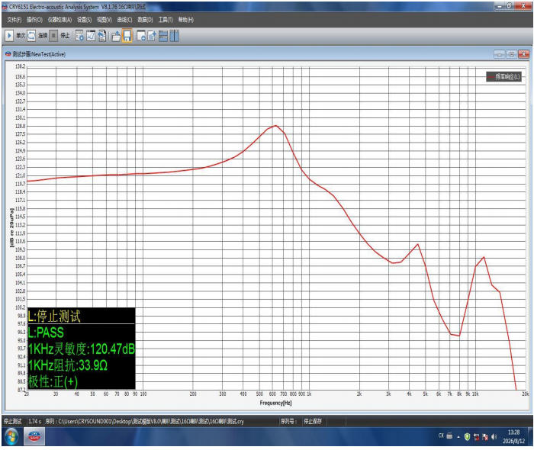Select the L:停止测试 status line in results
This screenshot has height=450, width=534.
[54, 317]
